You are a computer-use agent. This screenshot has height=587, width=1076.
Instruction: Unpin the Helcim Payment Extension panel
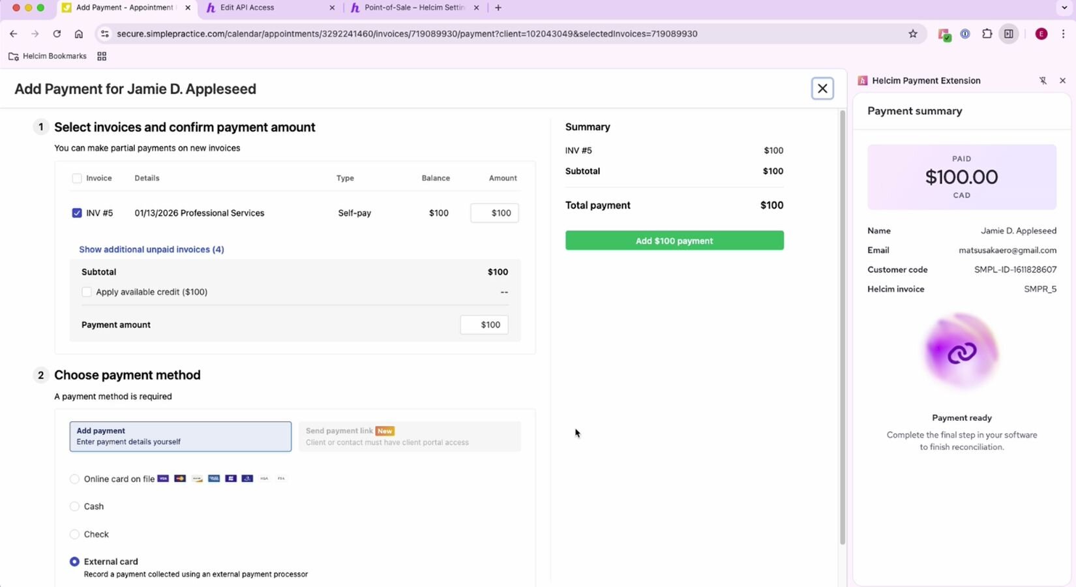point(1043,81)
